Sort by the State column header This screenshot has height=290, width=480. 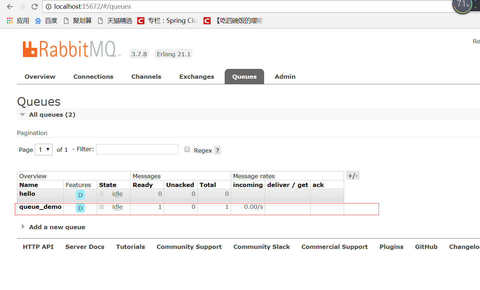[108, 185]
